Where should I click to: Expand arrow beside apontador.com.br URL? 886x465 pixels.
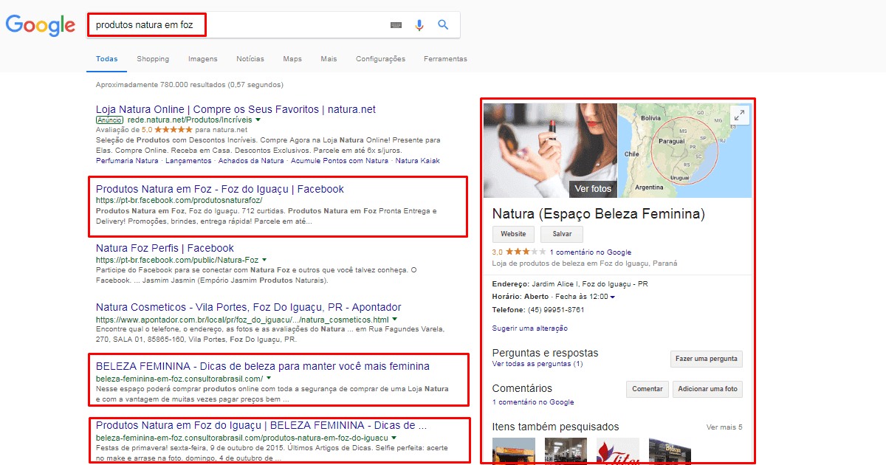click(394, 320)
